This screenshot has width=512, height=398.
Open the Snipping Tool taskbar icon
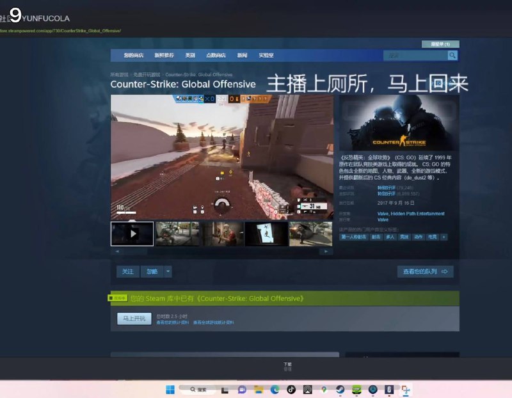coord(405,390)
